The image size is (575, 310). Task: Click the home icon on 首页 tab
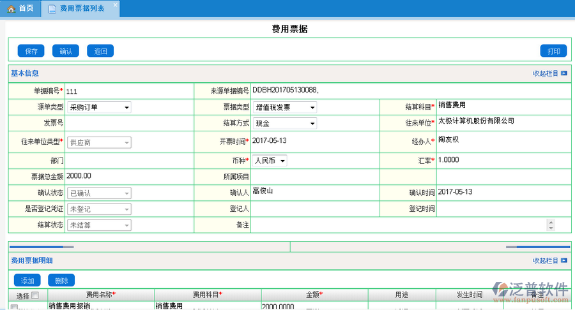coord(11,9)
